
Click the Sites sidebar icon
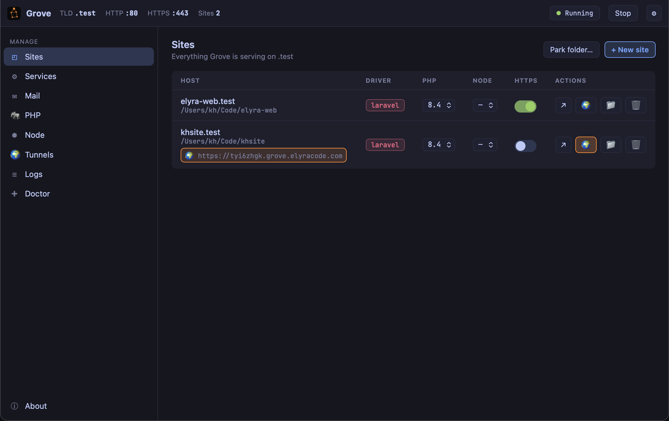(15, 57)
